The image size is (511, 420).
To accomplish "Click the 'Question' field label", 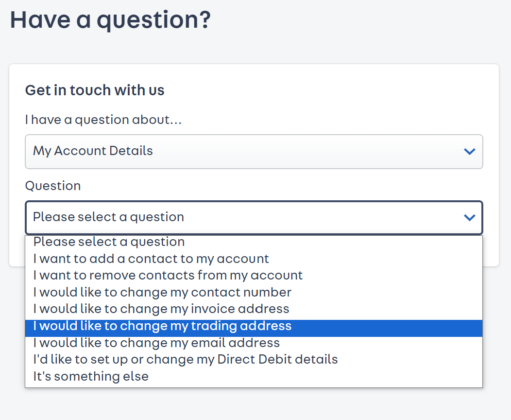I will point(53,186).
